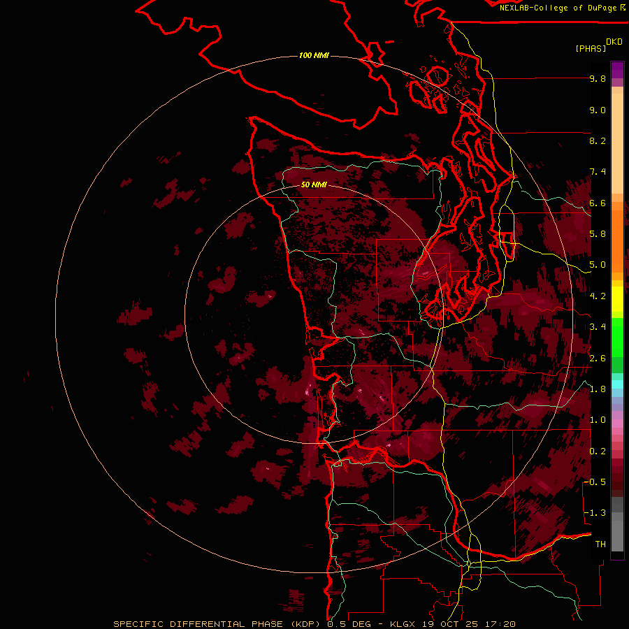Click the cyan color scale segment

click(617, 384)
